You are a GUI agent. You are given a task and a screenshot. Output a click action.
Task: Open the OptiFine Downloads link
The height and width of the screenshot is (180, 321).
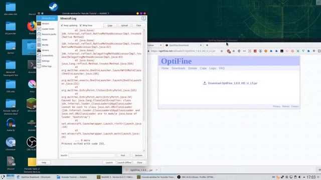point(179,68)
